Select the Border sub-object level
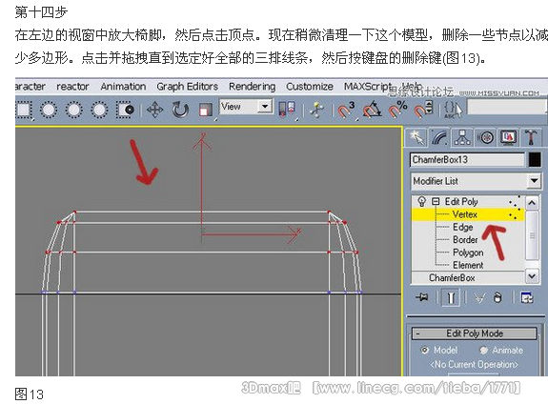The width and height of the screenshot is (548, 404). (x=465, y=240)
